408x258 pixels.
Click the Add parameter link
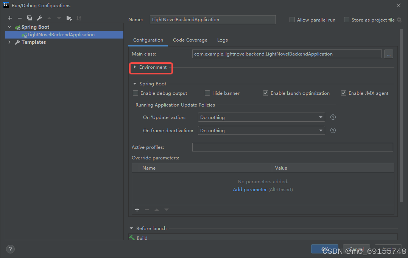click(x=250, y=189)
